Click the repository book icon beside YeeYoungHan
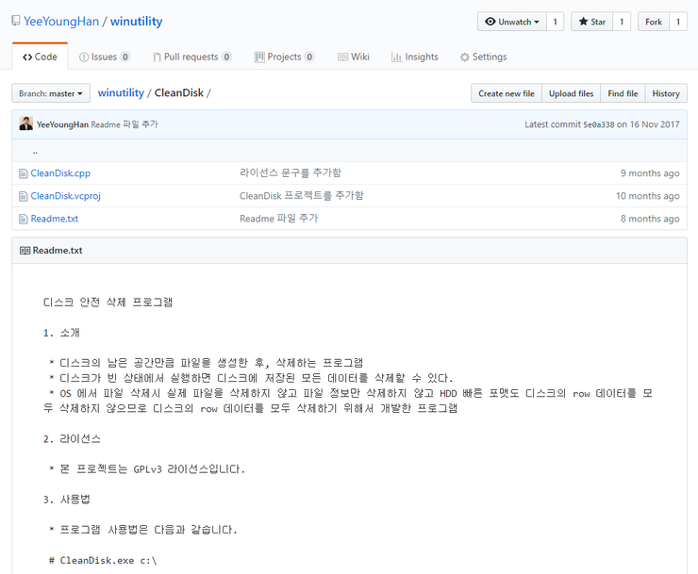Image resolution: width=698 pixels, height=574 pixels. point(15,21)
